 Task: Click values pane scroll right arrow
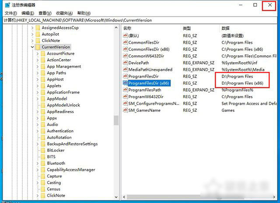274,197
